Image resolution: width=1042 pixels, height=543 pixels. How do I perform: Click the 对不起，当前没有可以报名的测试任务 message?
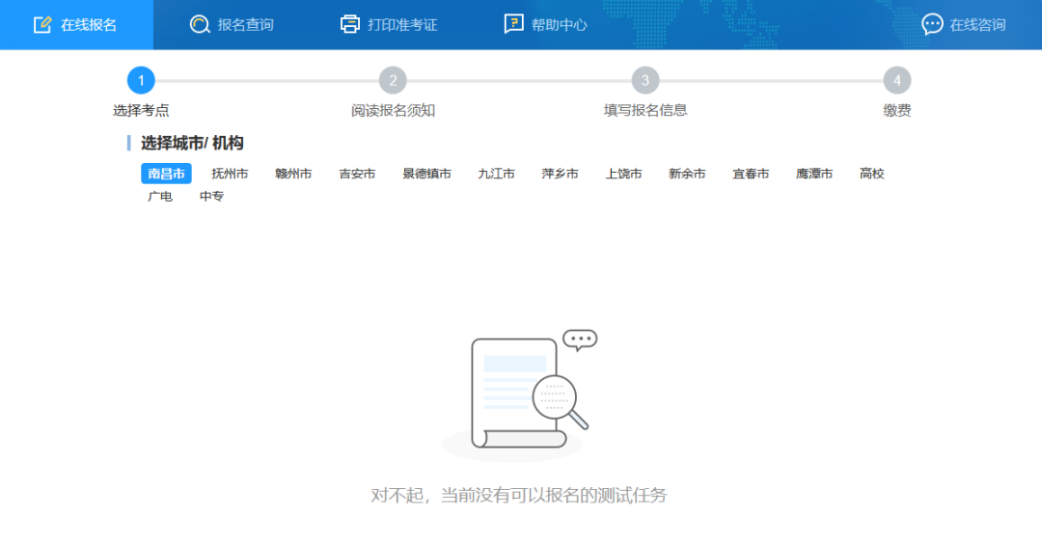(x=518, y=495)
